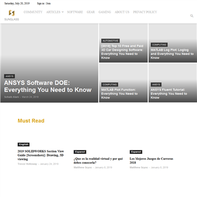Image resolution: width=197 pixels, height=197 pixels.
Task: Select the English tag on the SOLIDWORKS post
Action: 24,144
